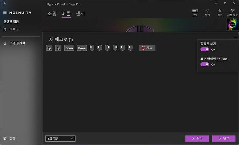Toggle 확장된 보기 switch off
The width and height of the screenshot is (239, 145).
tap(204, 49)
